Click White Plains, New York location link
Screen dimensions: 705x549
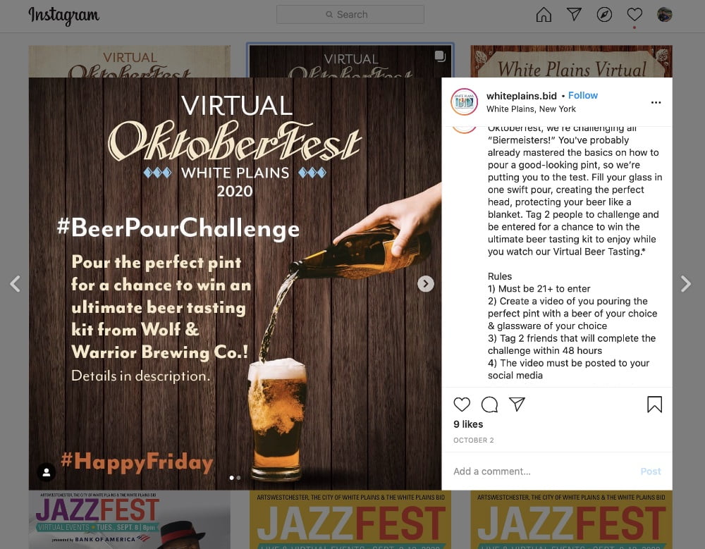(531, 109)
